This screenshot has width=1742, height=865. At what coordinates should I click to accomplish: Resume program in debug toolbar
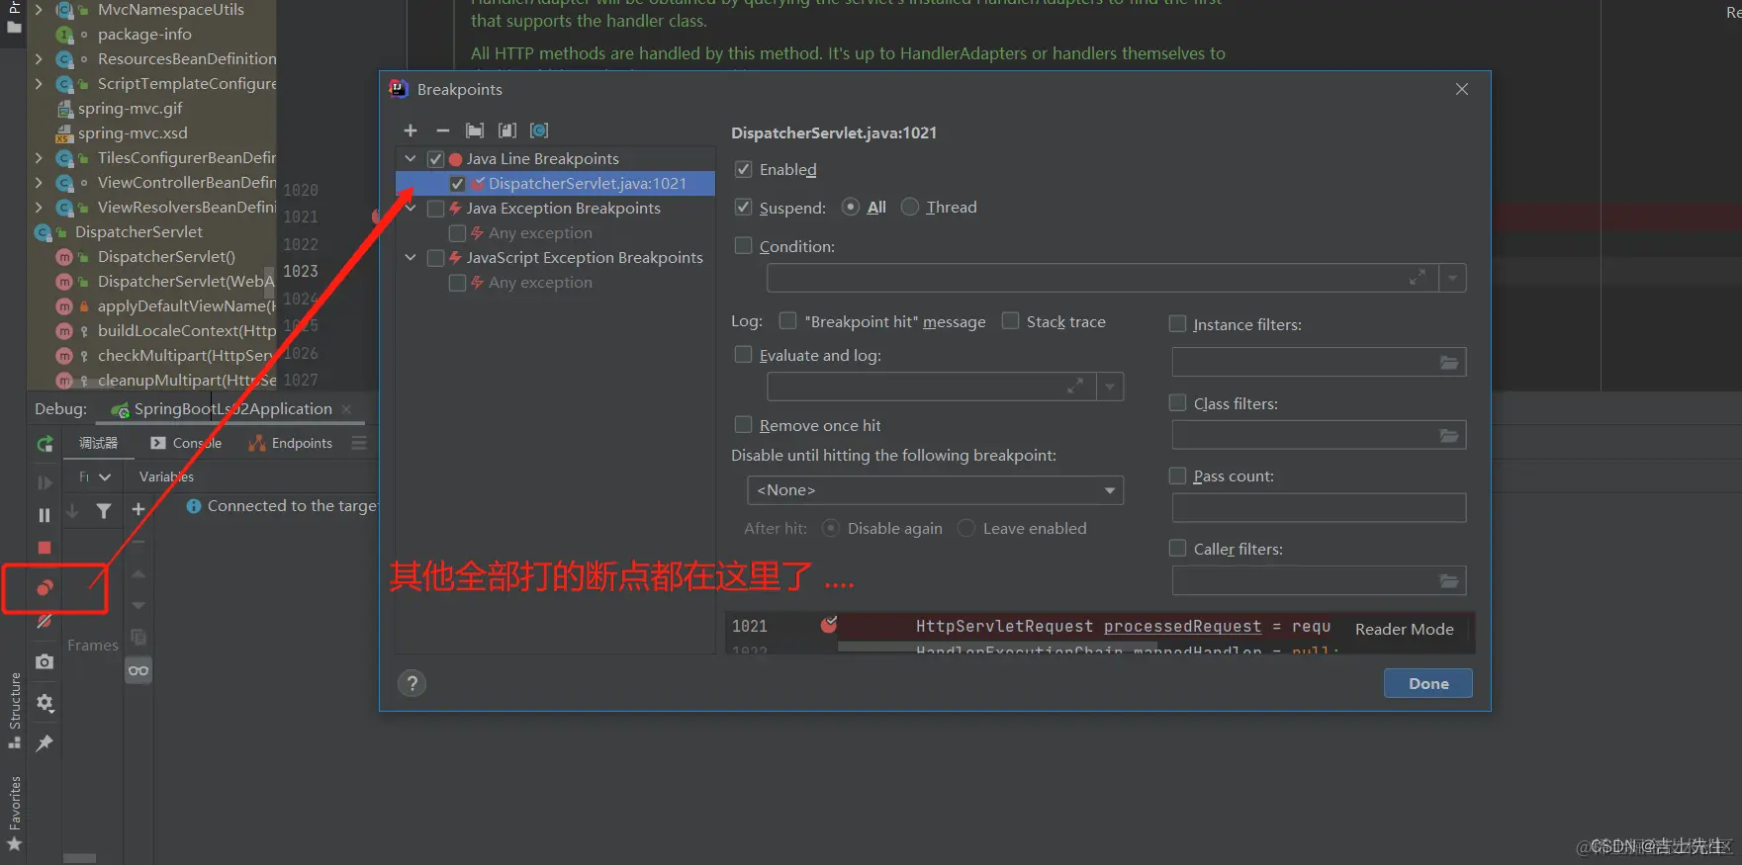45,482
